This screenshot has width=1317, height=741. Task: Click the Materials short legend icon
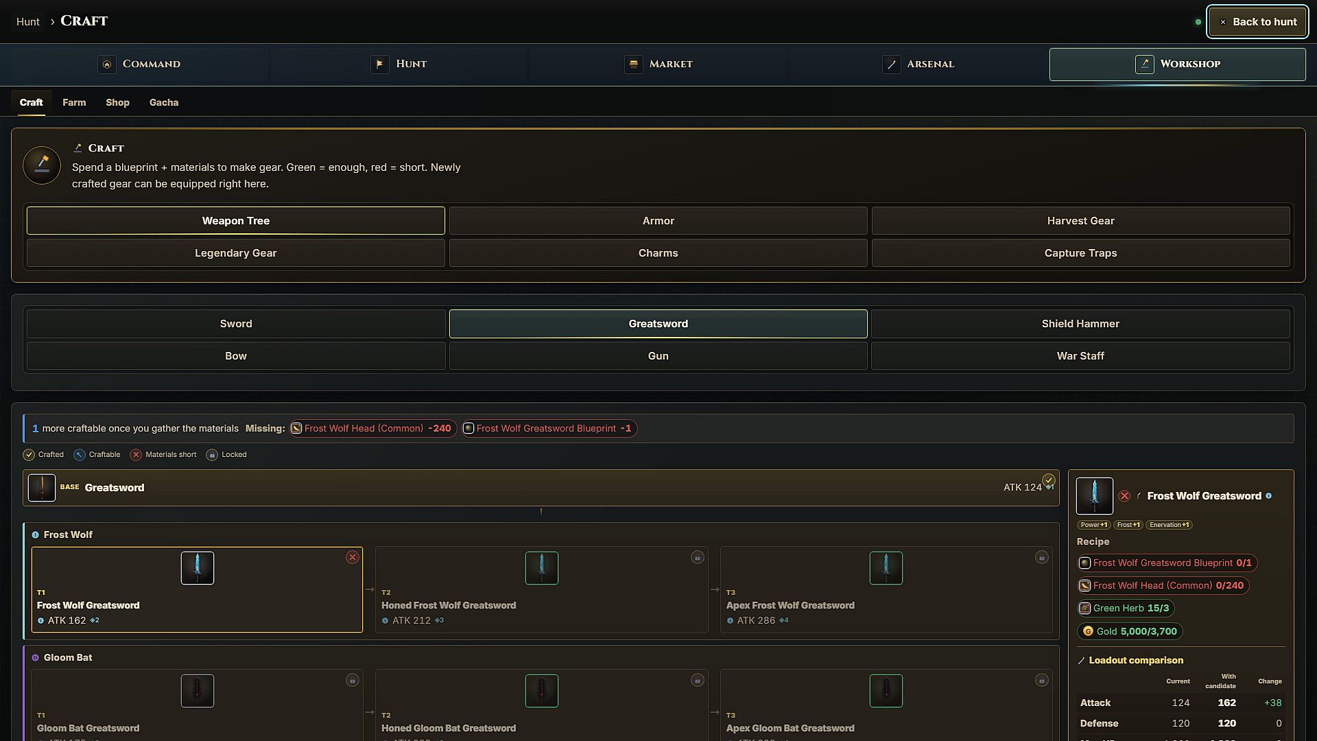click(136, 455)
